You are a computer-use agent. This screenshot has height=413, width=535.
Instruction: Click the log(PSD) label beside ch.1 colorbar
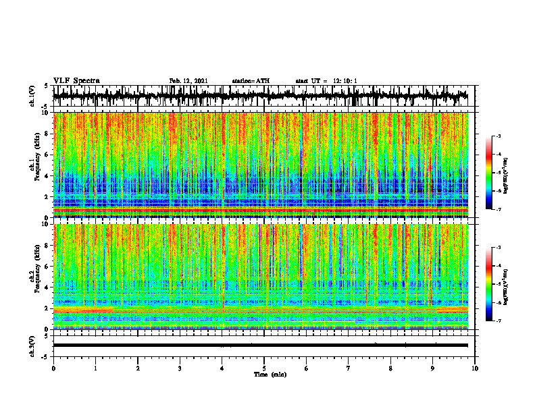point(506,176)
